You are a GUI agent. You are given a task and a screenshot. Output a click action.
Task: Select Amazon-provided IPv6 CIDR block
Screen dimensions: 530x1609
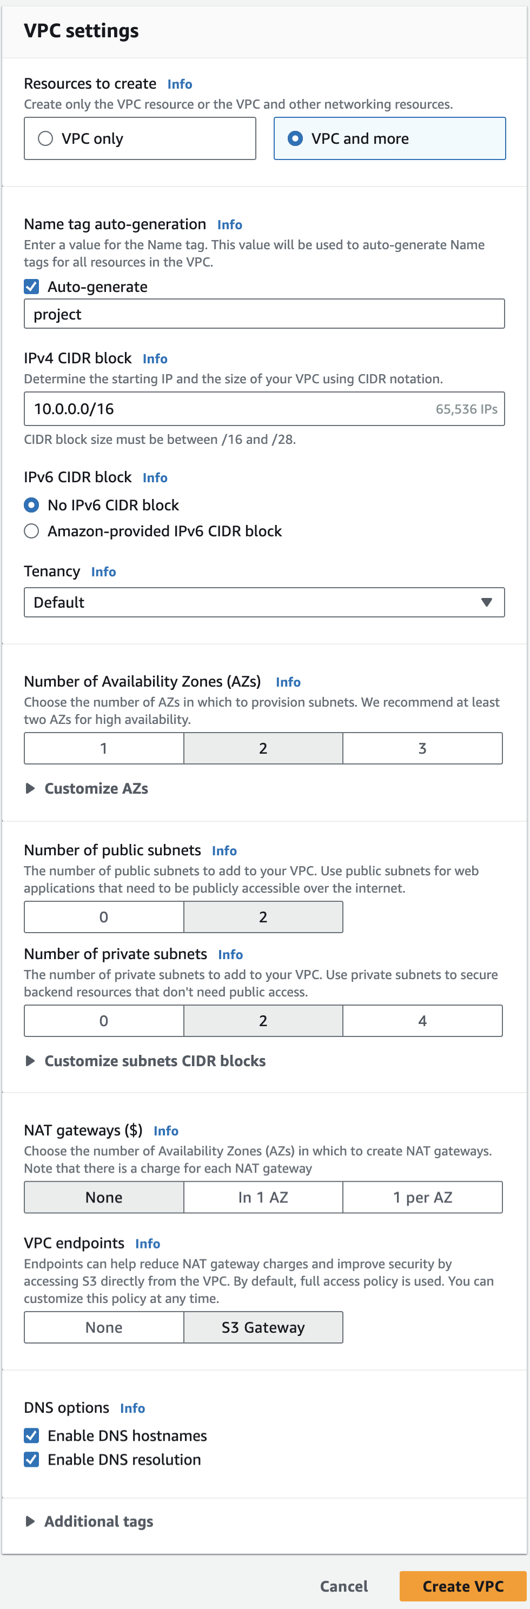(x=32, y=531)
